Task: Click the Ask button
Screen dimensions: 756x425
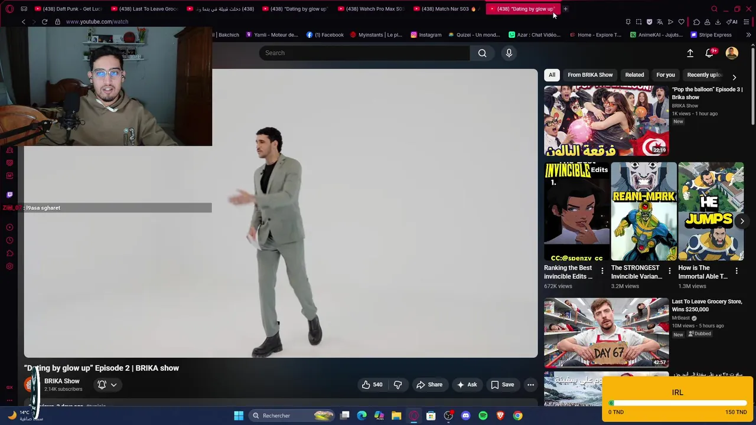Action: (x=466, y=385)
